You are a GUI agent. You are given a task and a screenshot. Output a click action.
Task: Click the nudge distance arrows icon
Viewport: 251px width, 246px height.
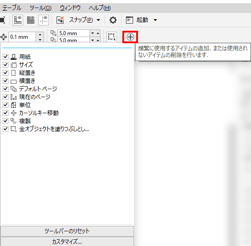coord(4,37)
